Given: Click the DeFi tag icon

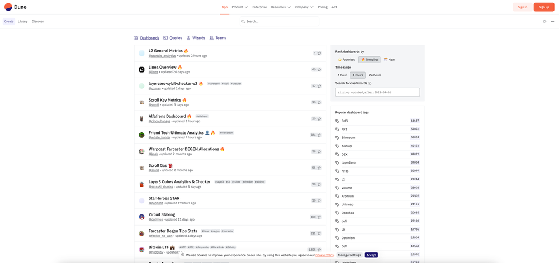Looking at the screenshot, I should pos(337,121).
